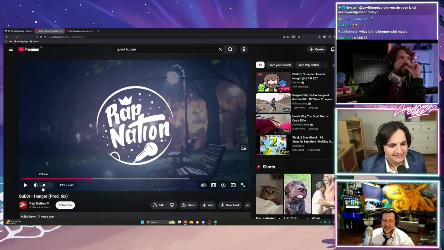Image resolution: width=444 pixels, height=250 pixels.
Task: Open Firefox from the taskbar
Action: 185,222
